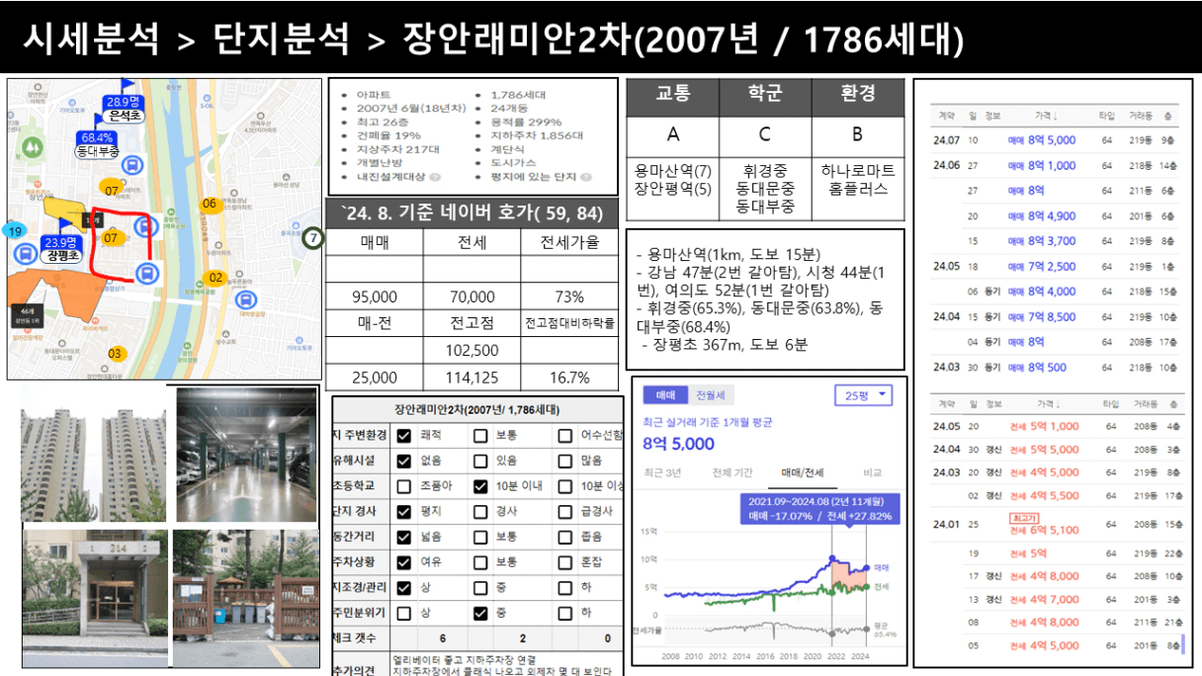Click the 은석초 flag marker on map

pos(126,103)
